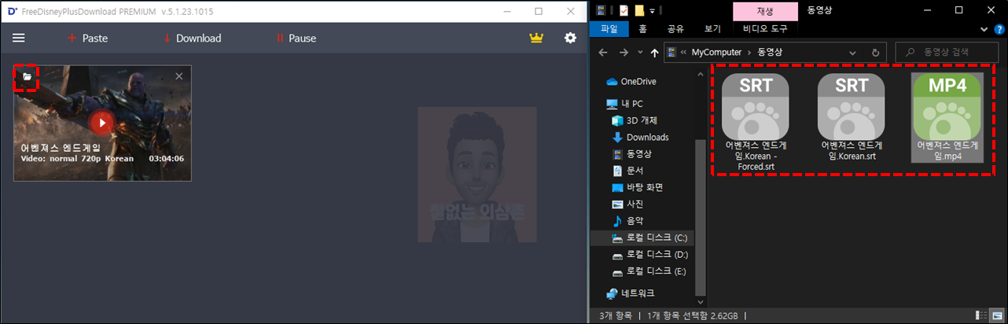Switch to details view in status bar
This screenshot has height=324, width=1008.
[x=980, y=315]
